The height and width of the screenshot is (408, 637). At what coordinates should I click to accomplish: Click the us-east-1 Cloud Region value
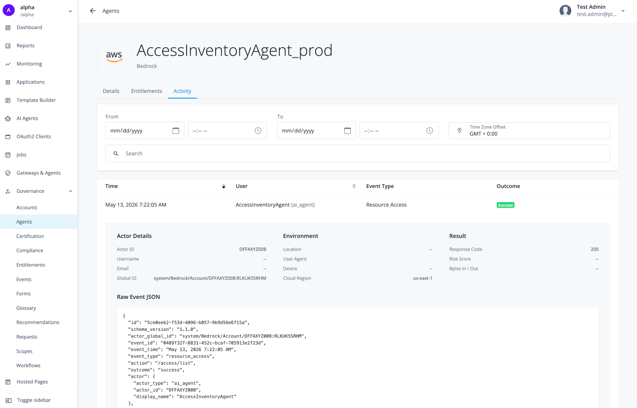click(423, 278)
